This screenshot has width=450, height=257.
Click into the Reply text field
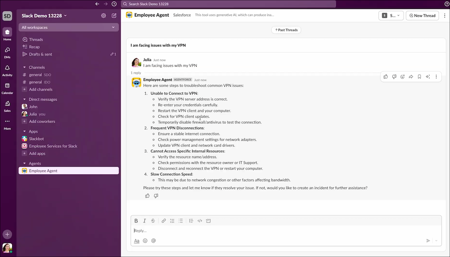[286, 230]
